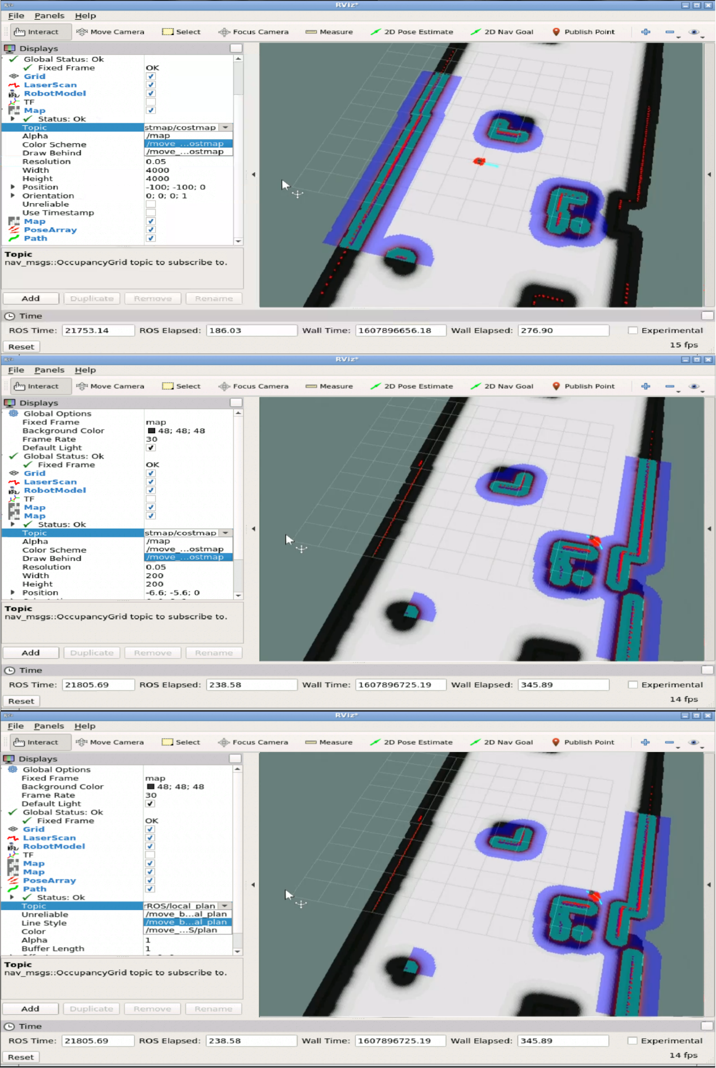Select LaserScan display icon in top window tree
This screenshot has height=1068, width=716.
tap(14, 85)
